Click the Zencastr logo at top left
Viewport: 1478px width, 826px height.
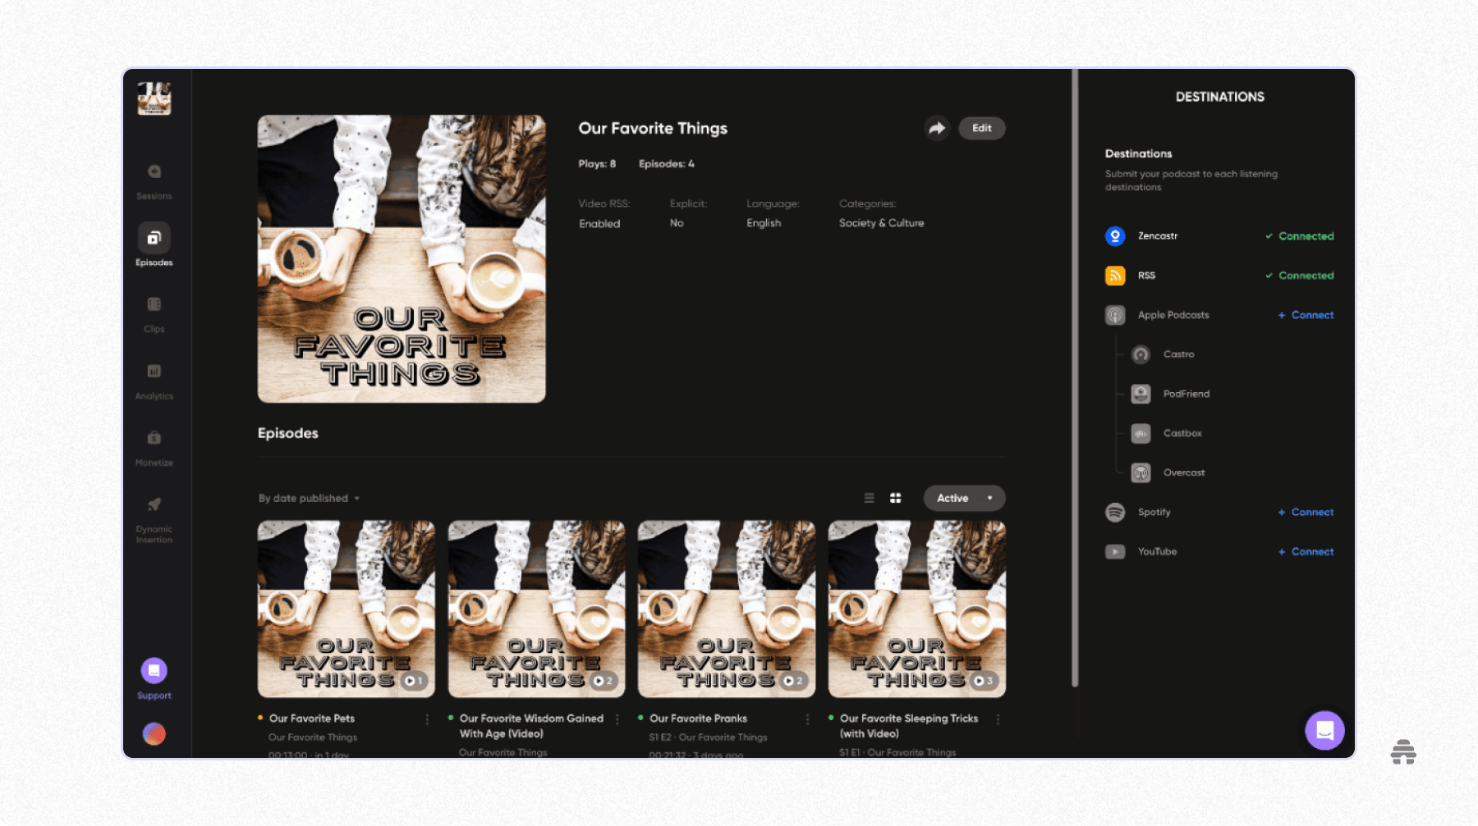154,98
